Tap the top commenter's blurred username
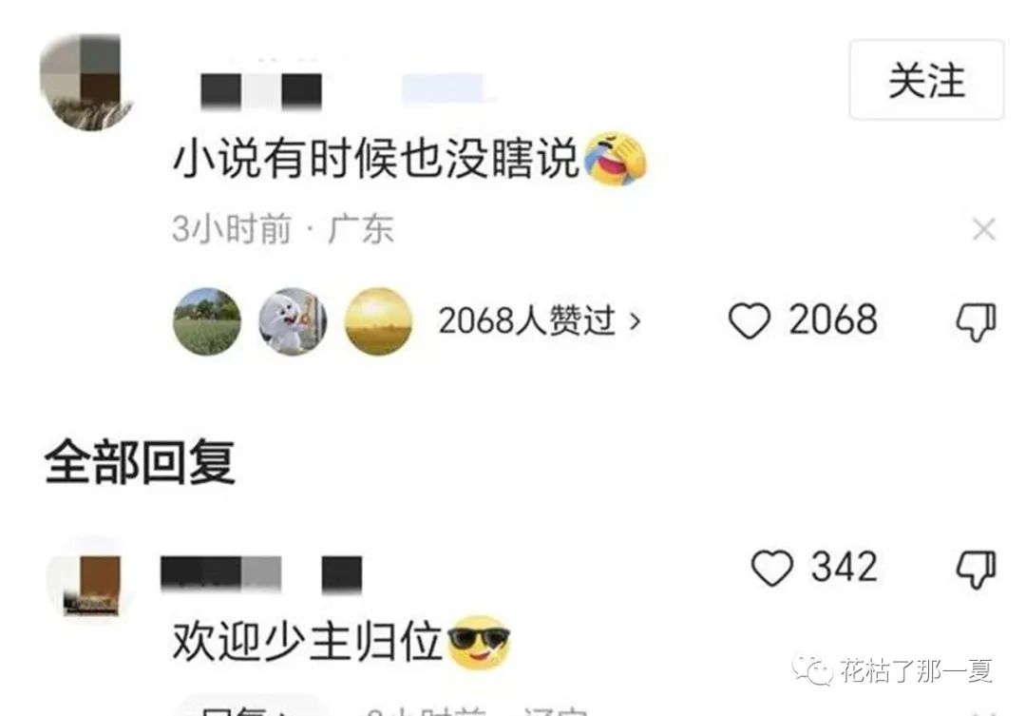 click(260, 90)
